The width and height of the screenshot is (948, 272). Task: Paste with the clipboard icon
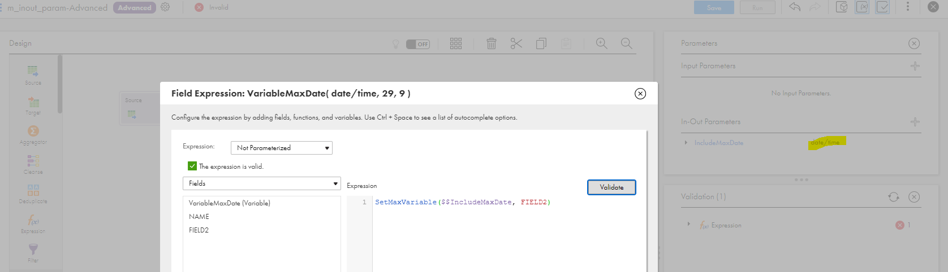tap(566, 43)
